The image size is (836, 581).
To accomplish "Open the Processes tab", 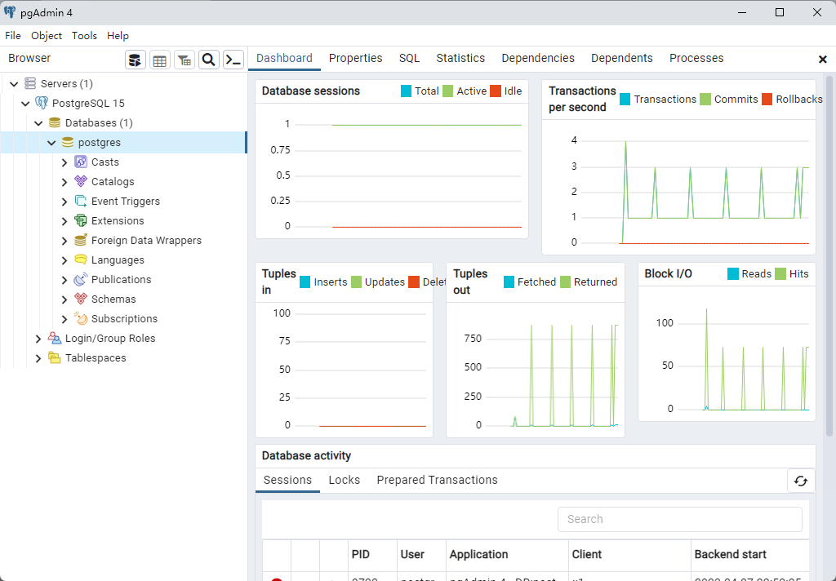I will click(696, 58).
